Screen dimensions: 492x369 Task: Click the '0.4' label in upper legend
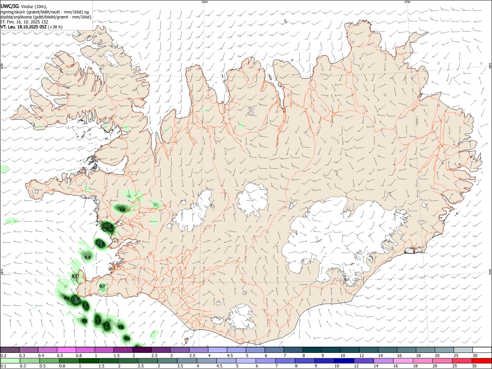(x=41, y=356)
